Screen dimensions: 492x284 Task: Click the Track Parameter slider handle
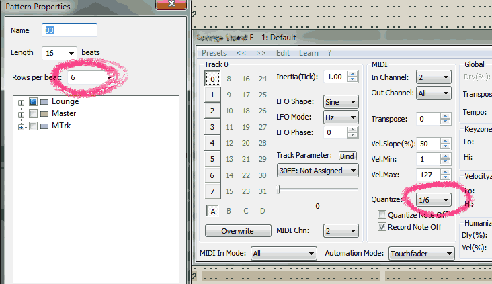click(x=278, y=189)
